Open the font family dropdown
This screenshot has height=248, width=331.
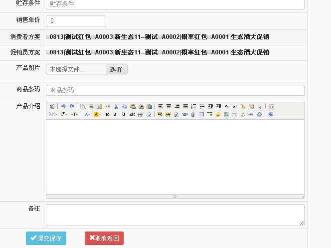[x=64, y=114]
